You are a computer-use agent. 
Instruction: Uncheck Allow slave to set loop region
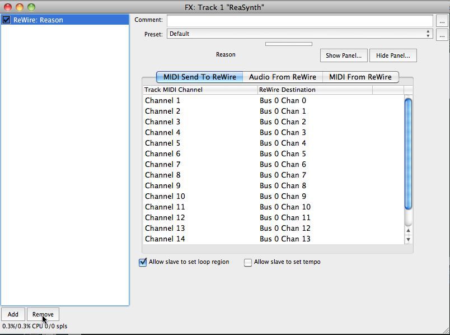(x=143, y=262)
